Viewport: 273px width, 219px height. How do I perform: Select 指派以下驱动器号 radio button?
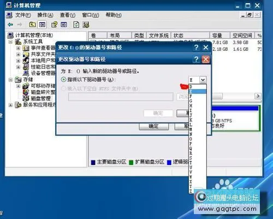point(63,79)
